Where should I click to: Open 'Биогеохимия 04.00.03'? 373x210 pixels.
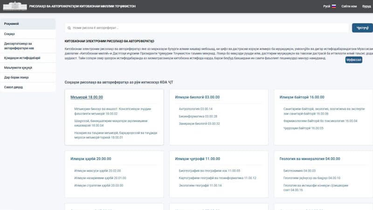pos(299,171)
